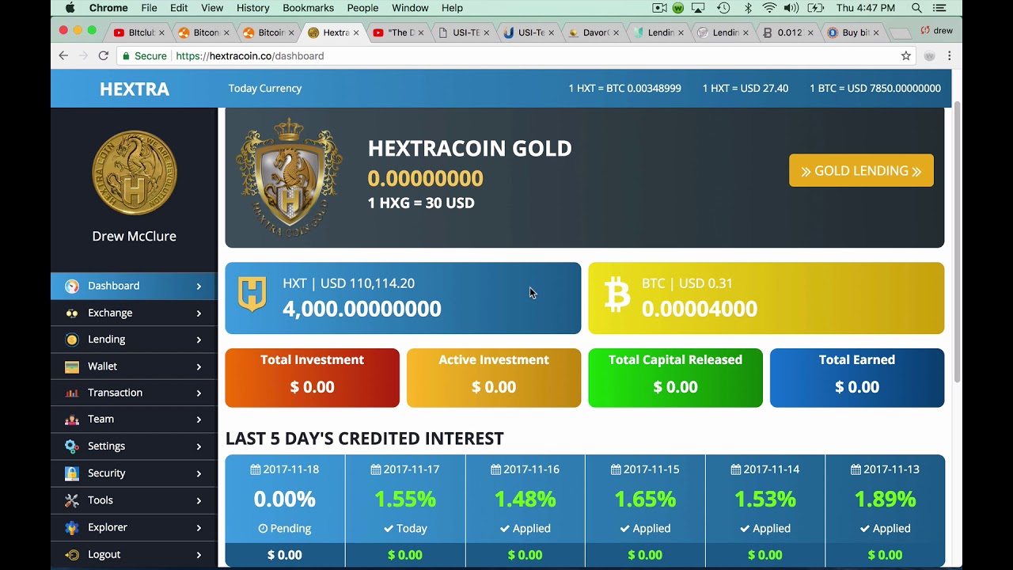Click the Settings gear icon in sidebar

(x=72, y=446)
